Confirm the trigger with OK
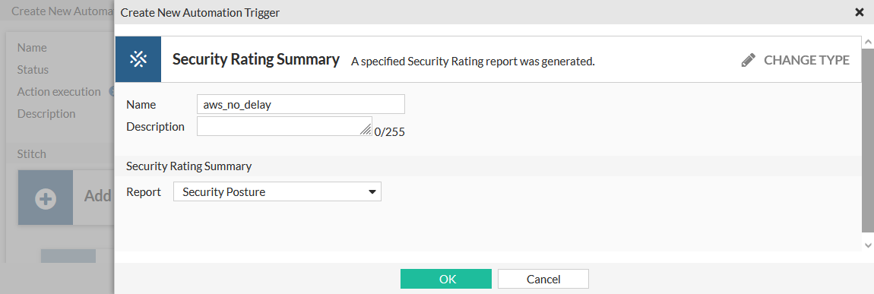The height and width of the screenshot is (294, 874). pos(446,279)
